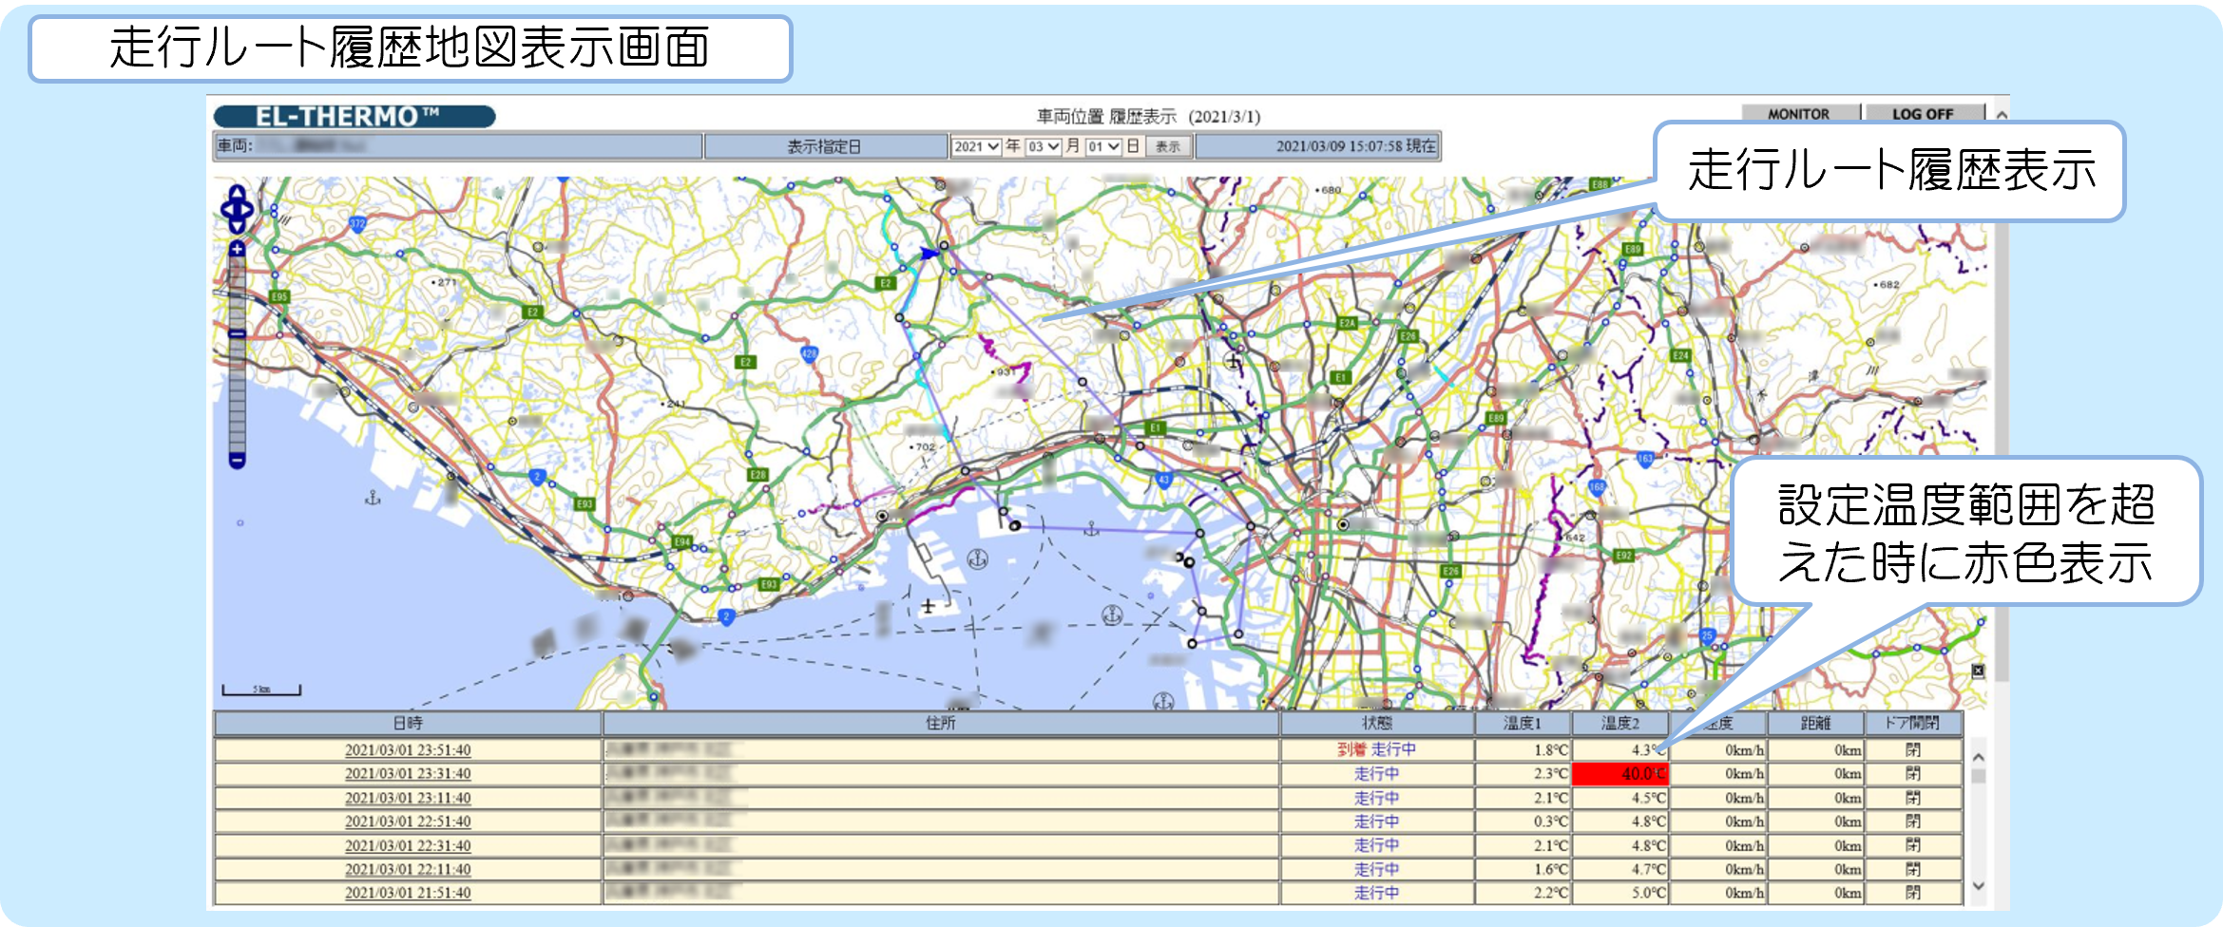This screenshot has width=2223, height=927.
Task: Open the 2021/03/01 23:51:40 record link
Action: (x=408, y=750)
